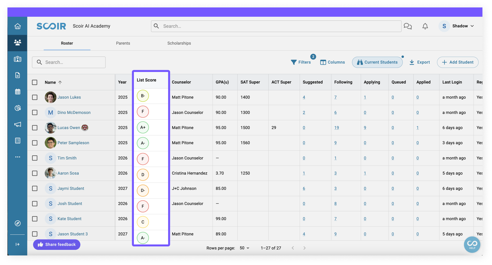This screenshot has height=265, width=492.
Task: Tick the checkbox beside Jaymi Student
Action: click(35, 188)
